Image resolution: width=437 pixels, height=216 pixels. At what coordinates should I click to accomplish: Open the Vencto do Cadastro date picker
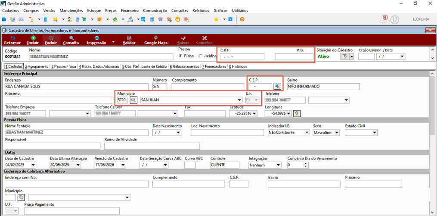[123, 165]
